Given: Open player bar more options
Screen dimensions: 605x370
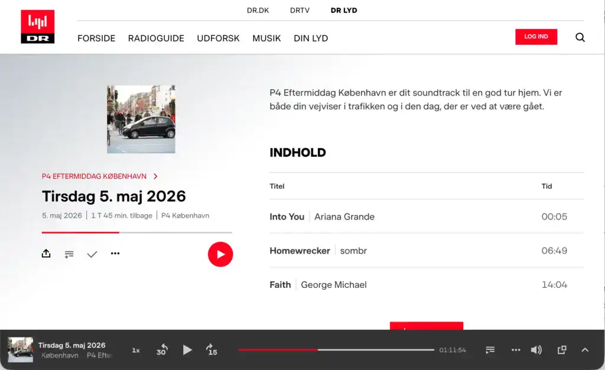Looking at the screenshot, I should point(516,350).
